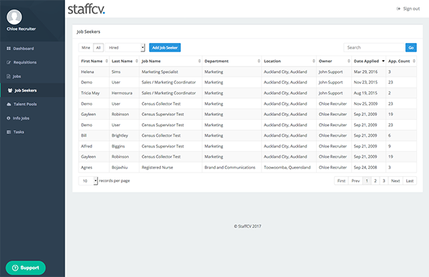
Task: Click the Talent Pools cloud icon
Action: pyautogui.click(x=9, y=104)
